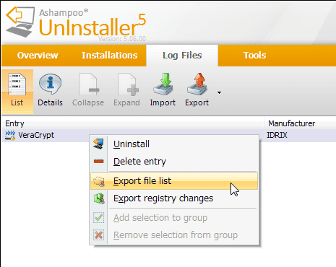Open the dropdown arrow beside Export
336x267 pixels.
[219, 92]
